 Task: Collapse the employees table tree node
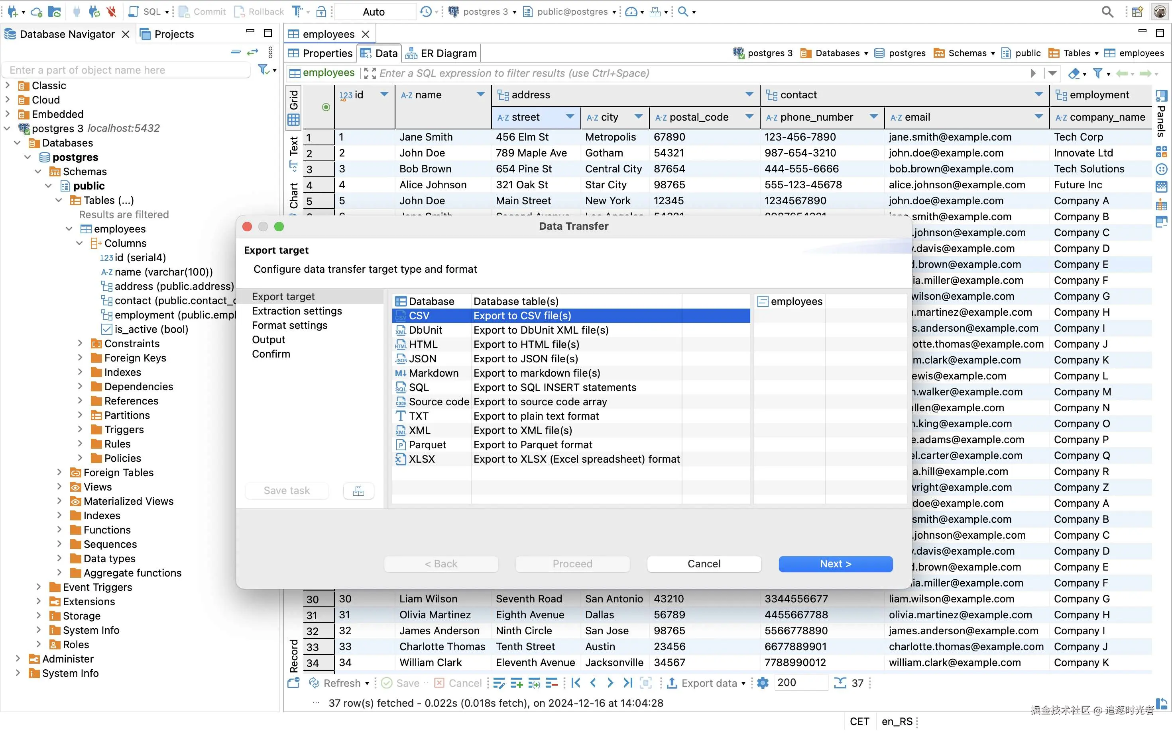tap(69, 229)
